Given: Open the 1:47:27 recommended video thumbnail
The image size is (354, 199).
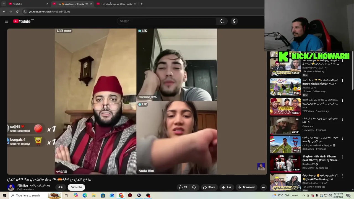Looking at the screenshot, I should [x=285, y=182].
